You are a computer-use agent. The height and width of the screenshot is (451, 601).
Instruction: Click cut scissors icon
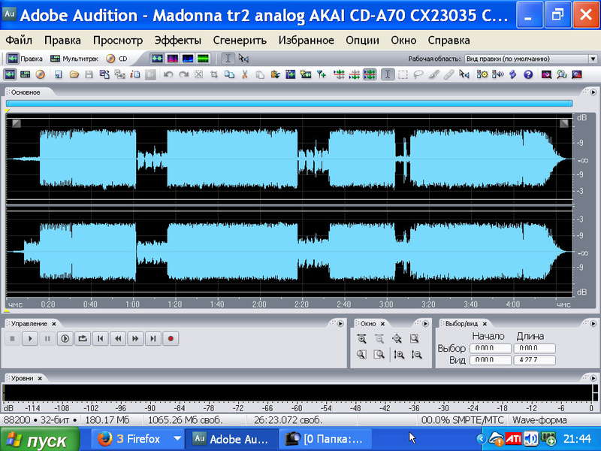[x=245, y=74]
